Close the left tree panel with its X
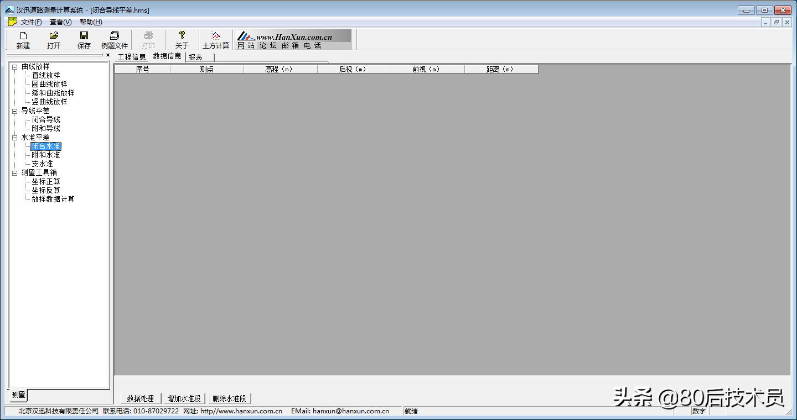The image size is (797, 420). click(108, 55)
